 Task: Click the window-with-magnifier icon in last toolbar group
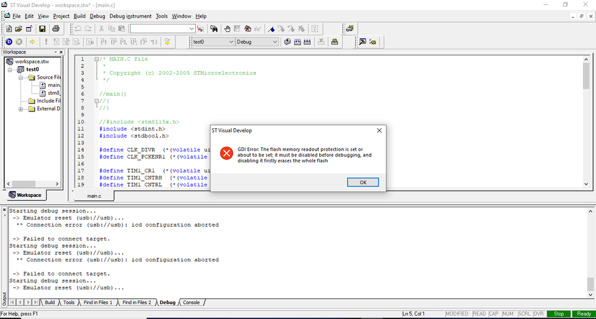363,42
